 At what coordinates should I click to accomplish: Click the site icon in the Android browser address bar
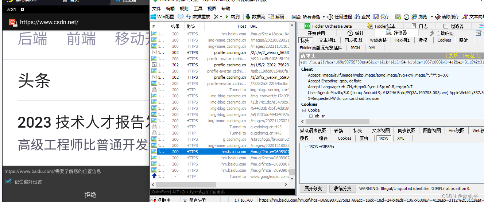coord(13,22)
